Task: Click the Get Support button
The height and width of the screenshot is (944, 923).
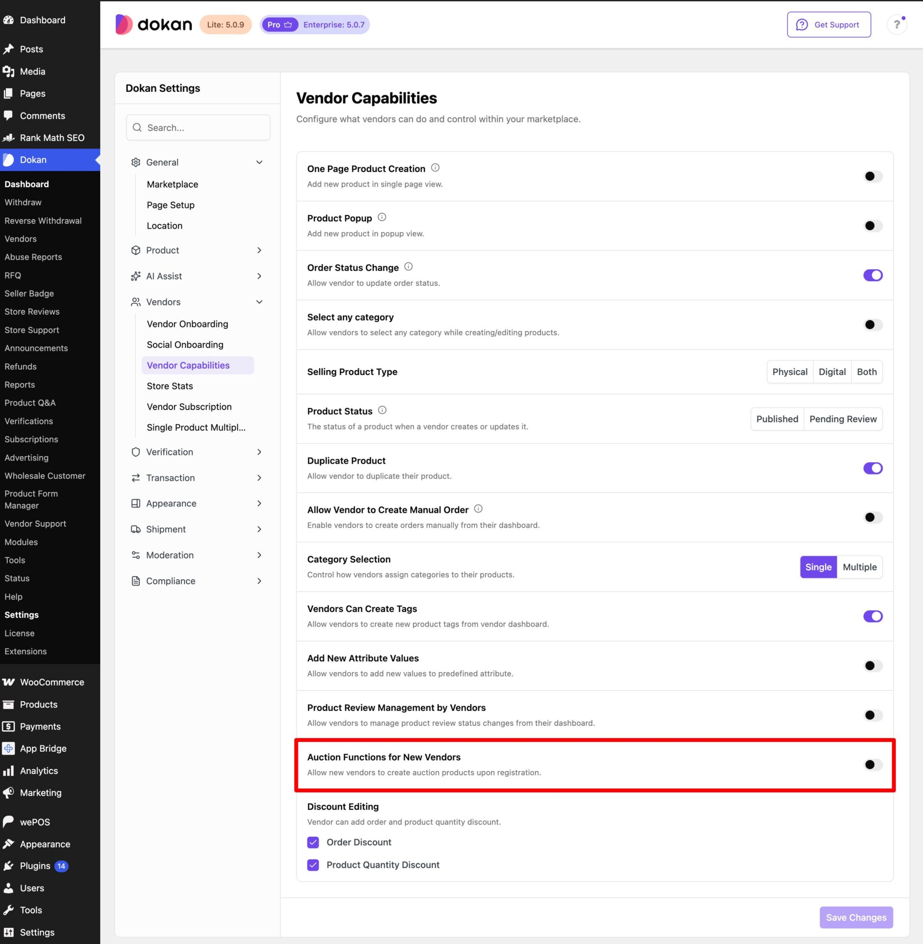Action: click(x=829, y=25)
